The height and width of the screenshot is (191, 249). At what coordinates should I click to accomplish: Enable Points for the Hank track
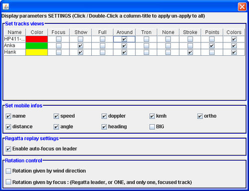click(x=212, y=52)
